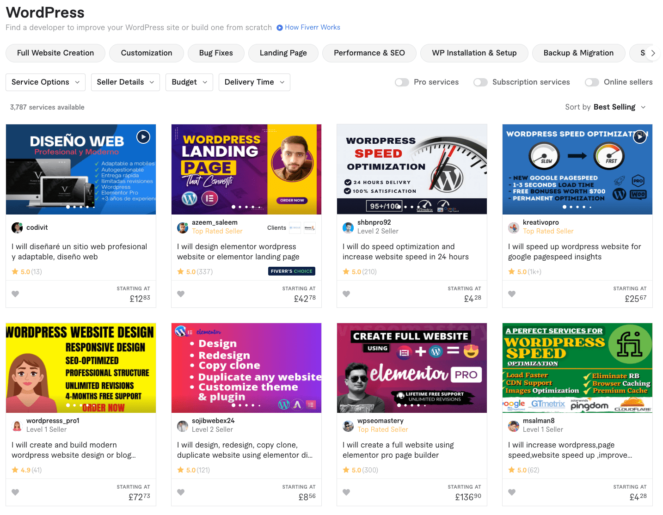This screenshot has width=663, height=515.
Task: Click the heart on kreativopro's gig
Action: [512, 294]
